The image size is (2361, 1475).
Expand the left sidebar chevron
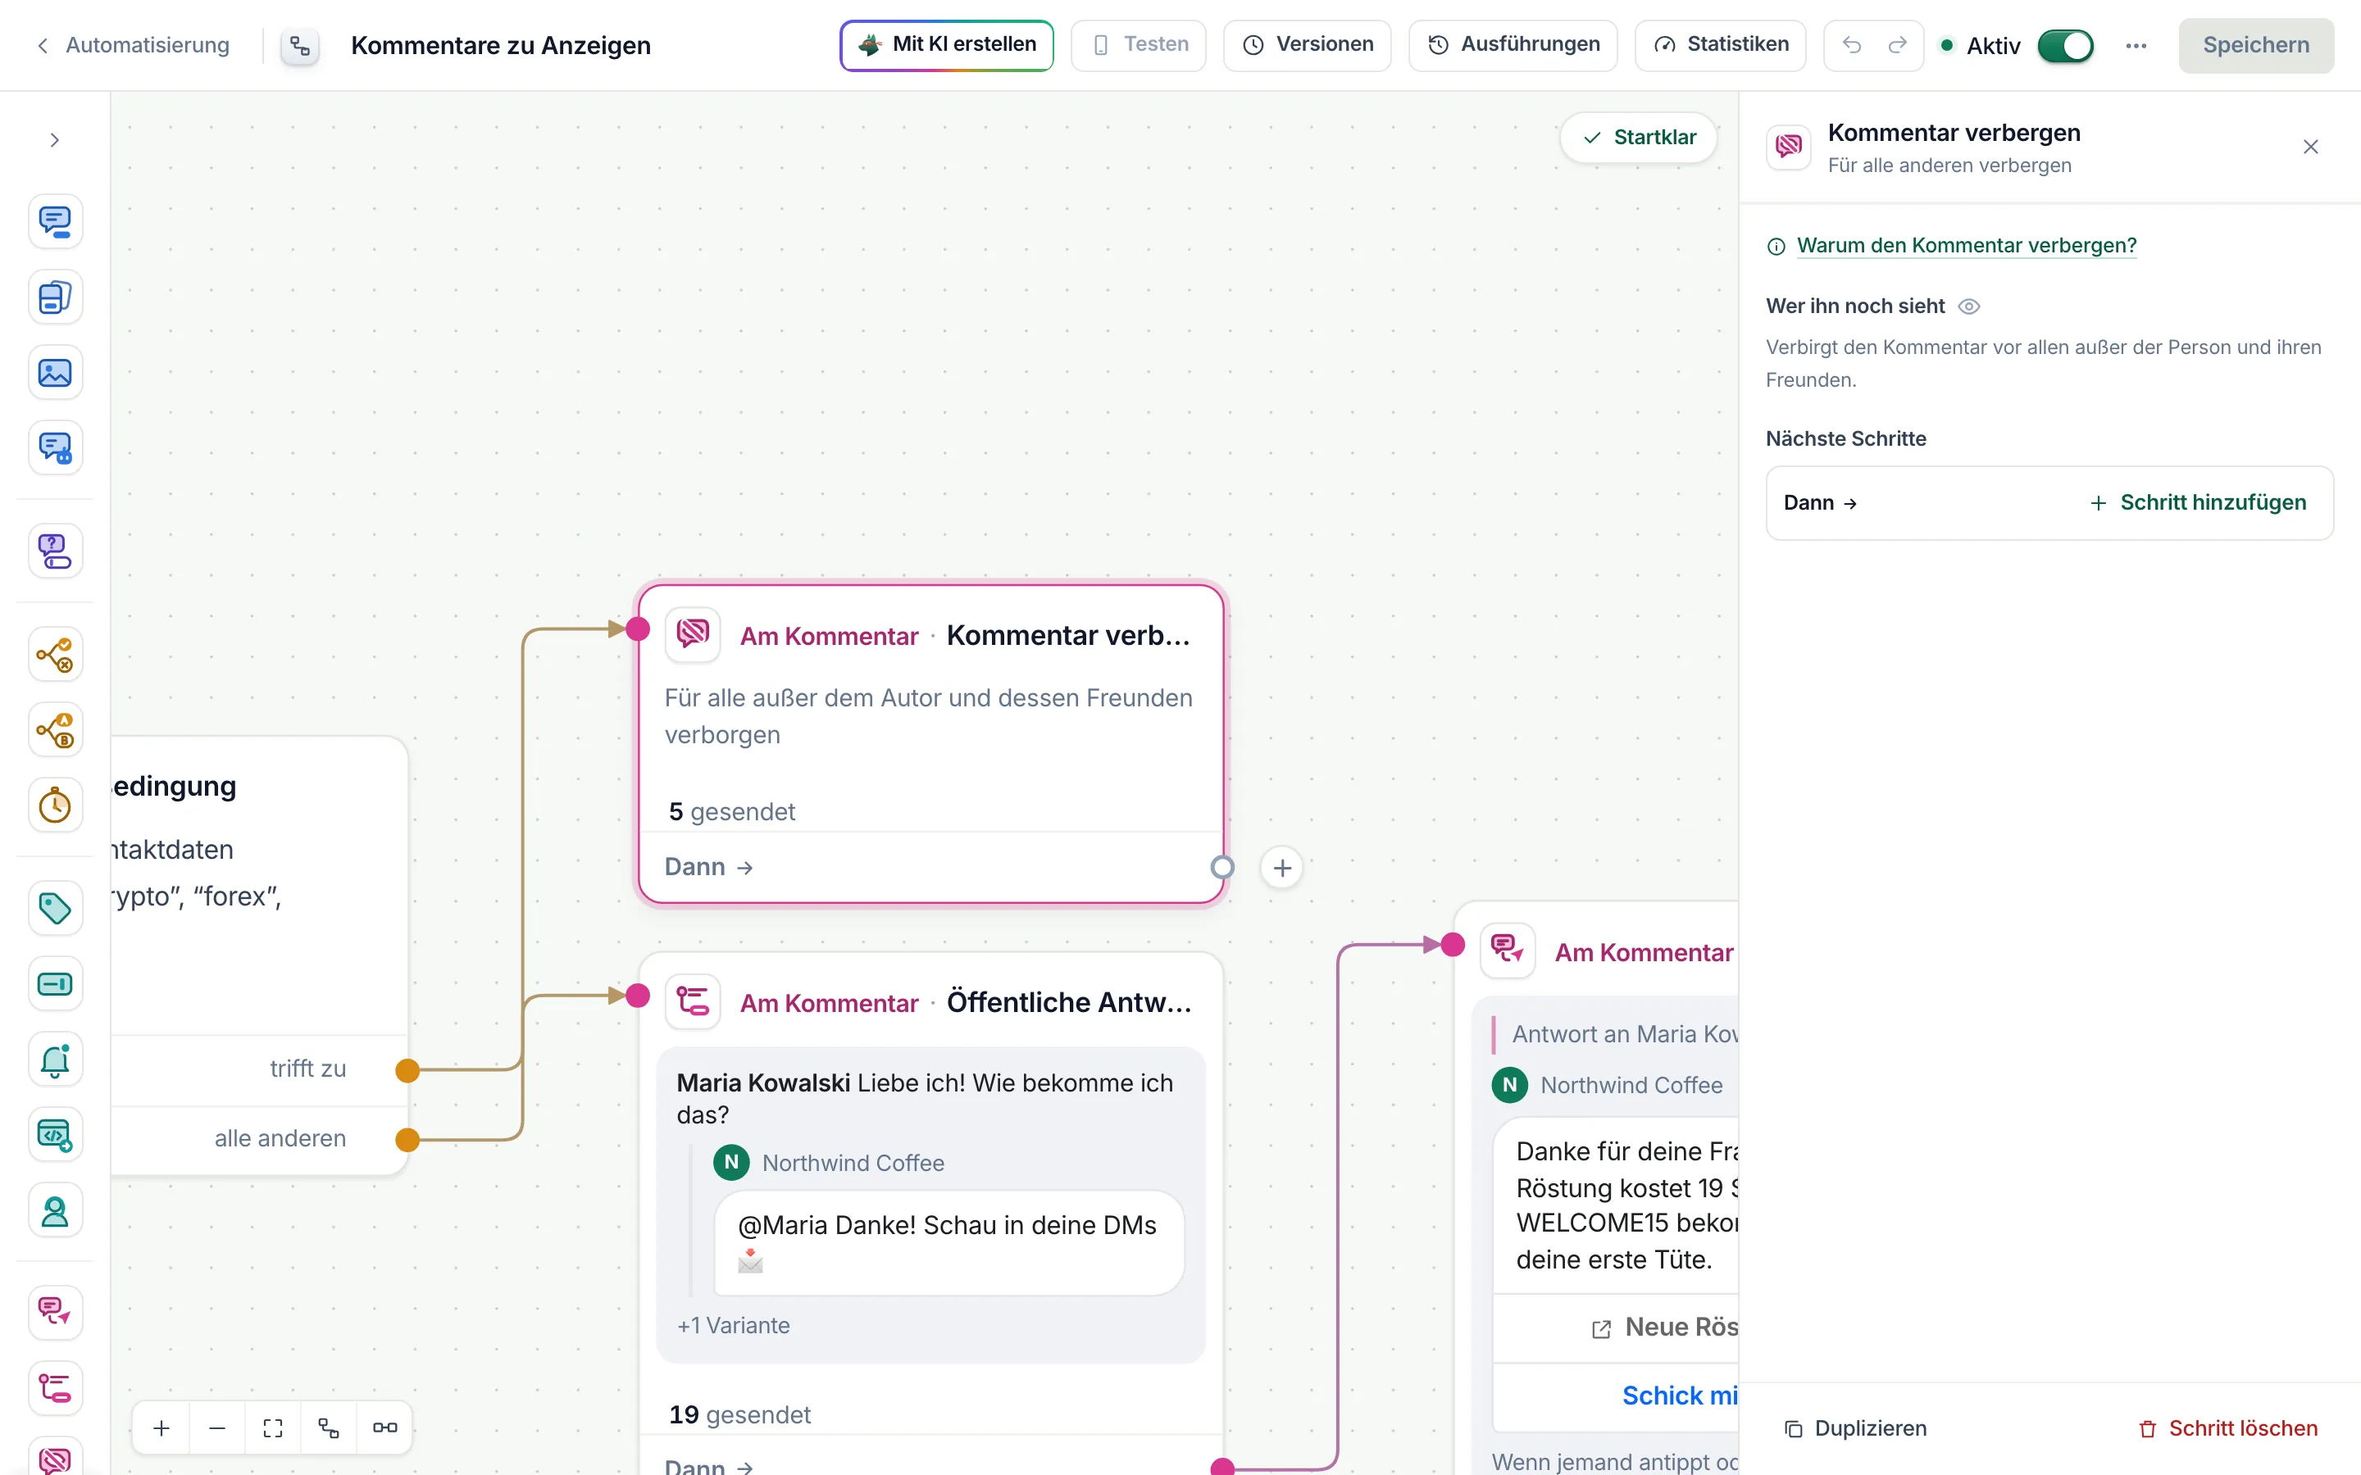click(x=55, y=140)
